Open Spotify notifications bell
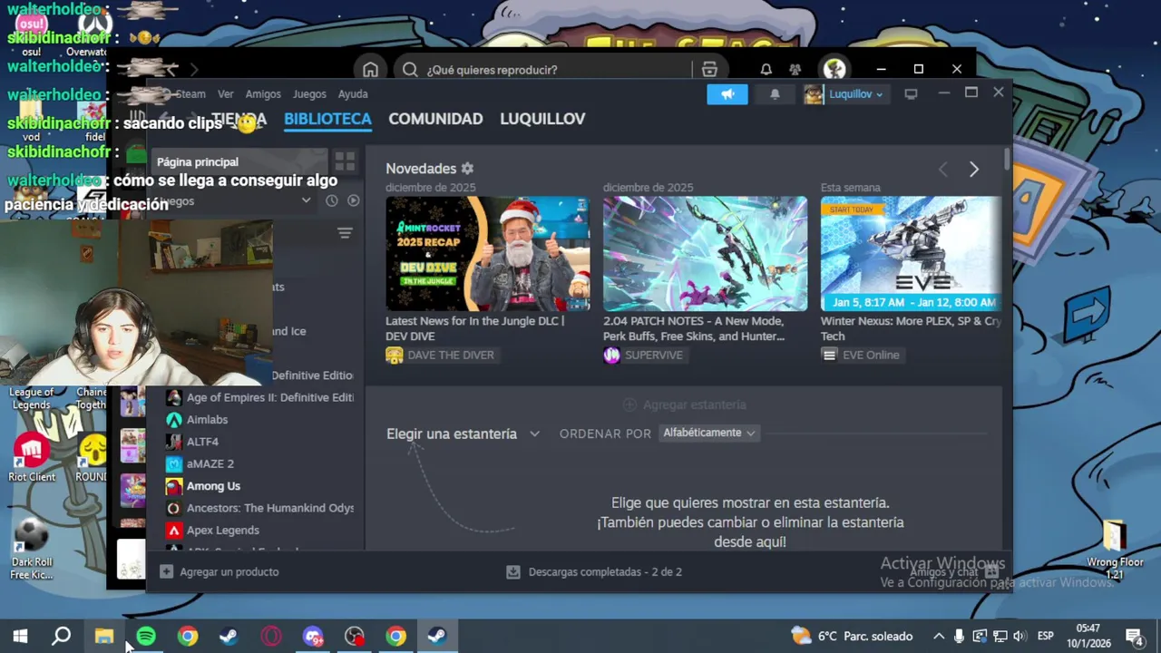1161x653 pixels. tap(766, 70)
